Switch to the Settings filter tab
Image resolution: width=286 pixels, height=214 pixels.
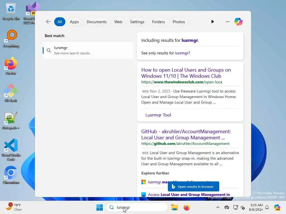click(137, 22)
